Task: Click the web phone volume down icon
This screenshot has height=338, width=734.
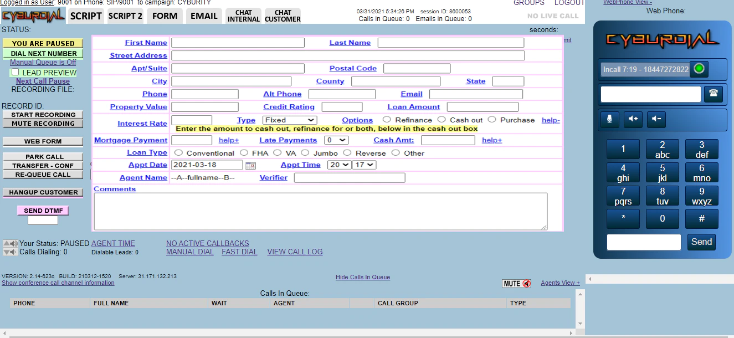Action: 656,119
